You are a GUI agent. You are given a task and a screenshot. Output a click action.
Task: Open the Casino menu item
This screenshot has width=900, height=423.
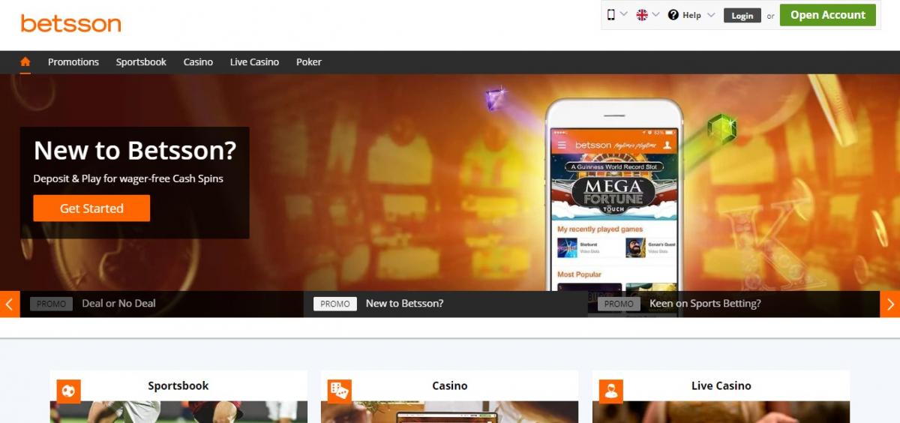pos(198,62)
